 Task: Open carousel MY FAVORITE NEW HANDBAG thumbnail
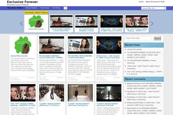86,21
